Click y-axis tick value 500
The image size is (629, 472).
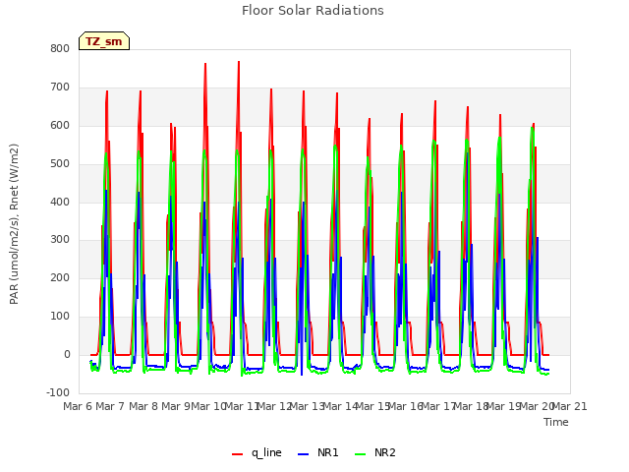pos(60,164)
